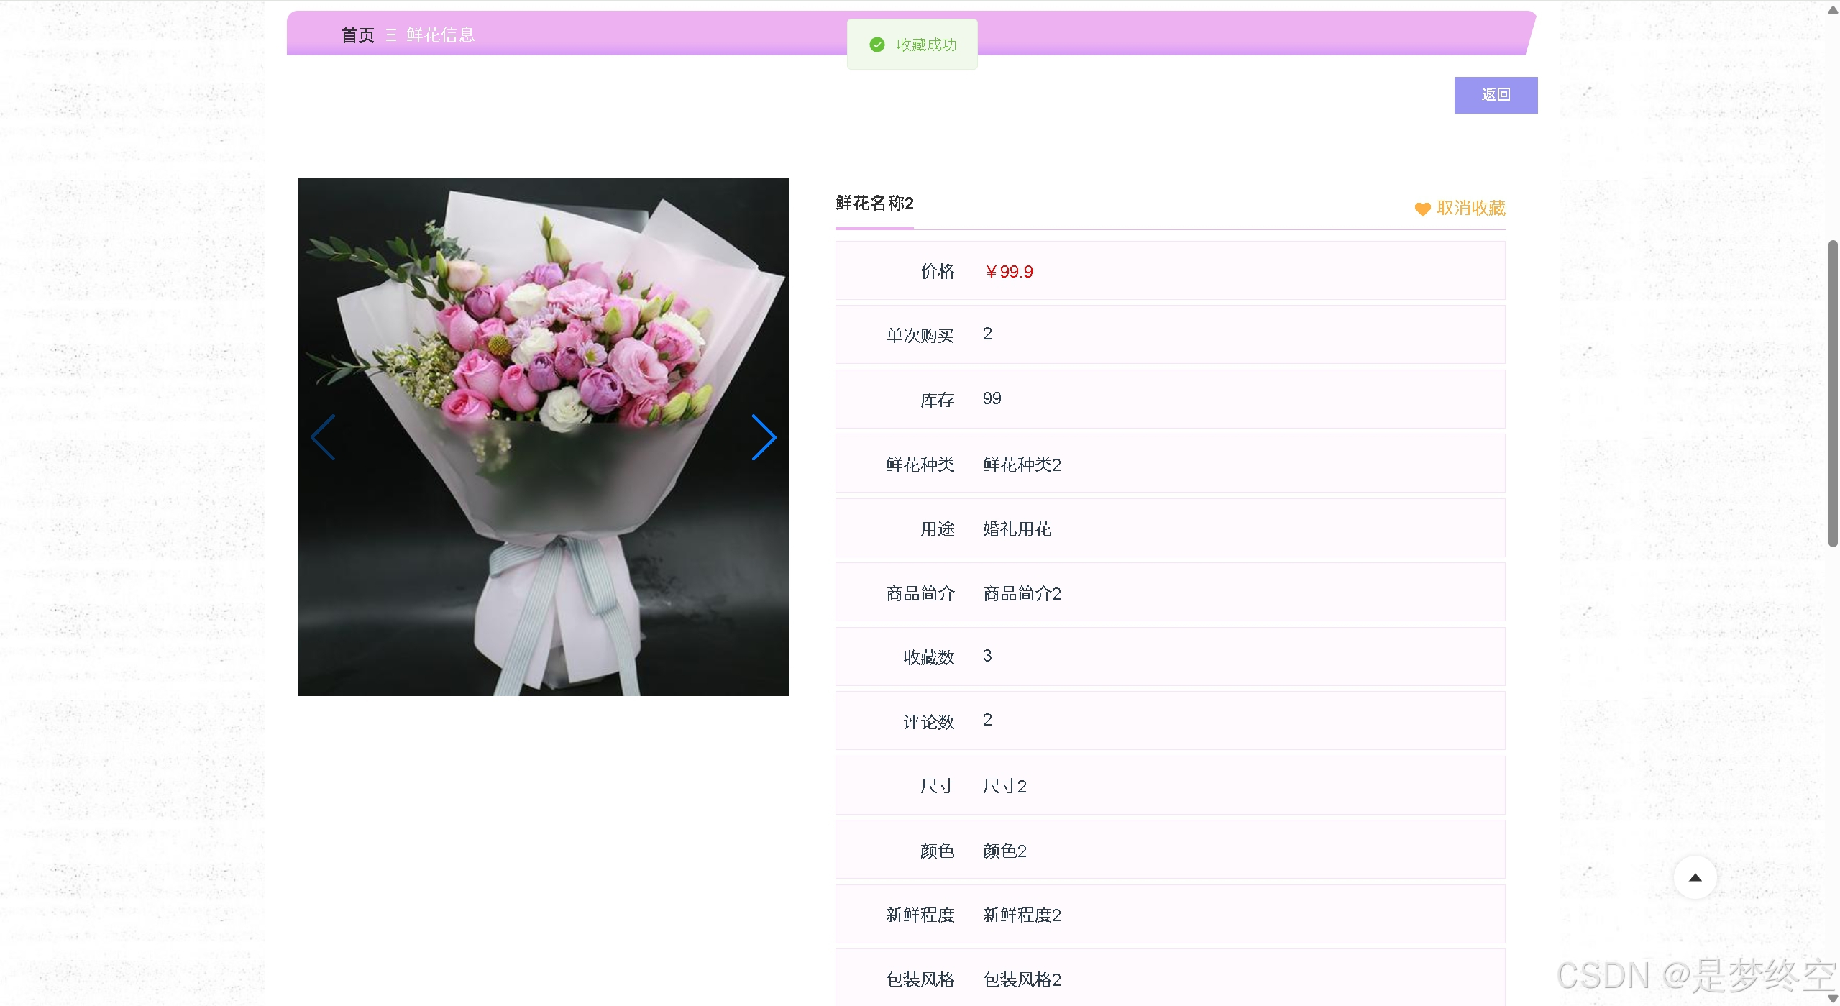Click the 返回 button
Image resolution: width=1840 pixels, height=1006 pixels.
click(1496, 94)
